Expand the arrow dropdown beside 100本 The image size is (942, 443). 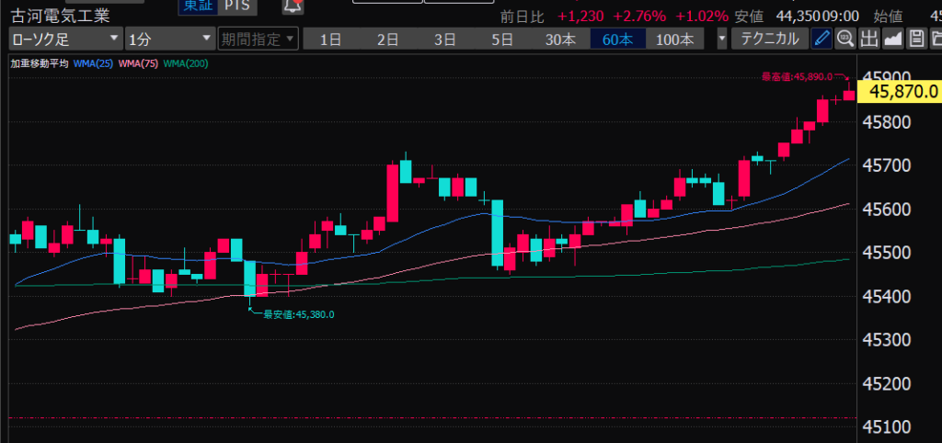(721, 39)
